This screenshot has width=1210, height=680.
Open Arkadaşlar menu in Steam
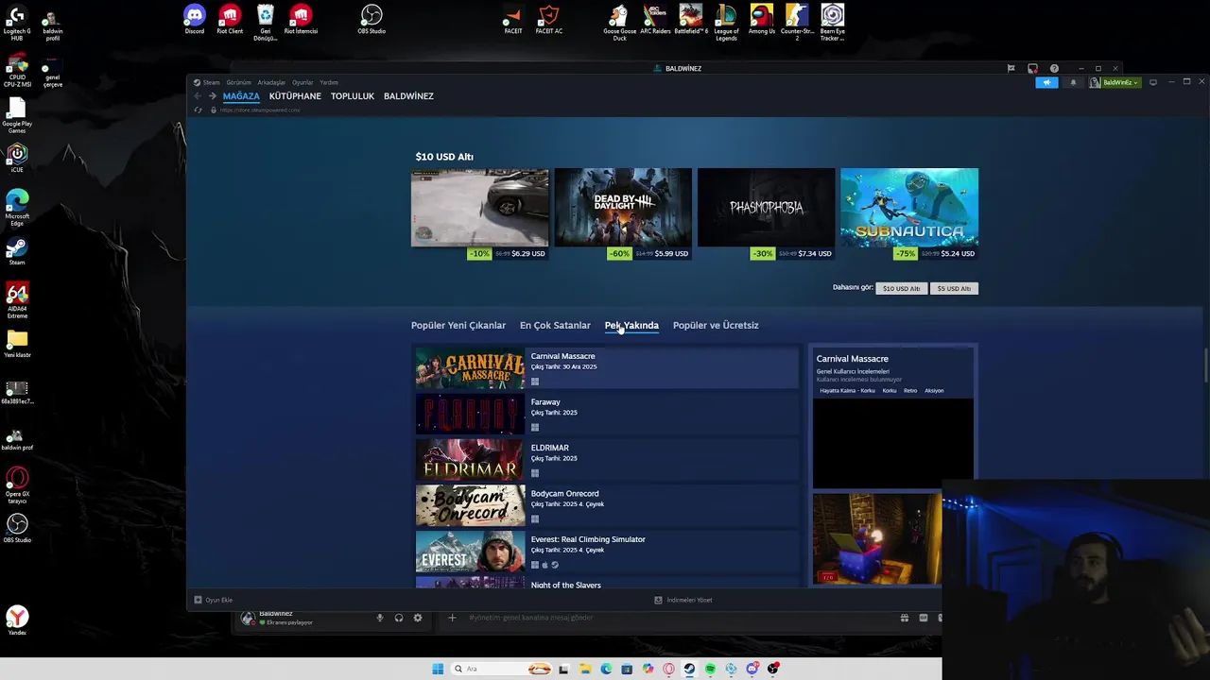coord(271,82)
